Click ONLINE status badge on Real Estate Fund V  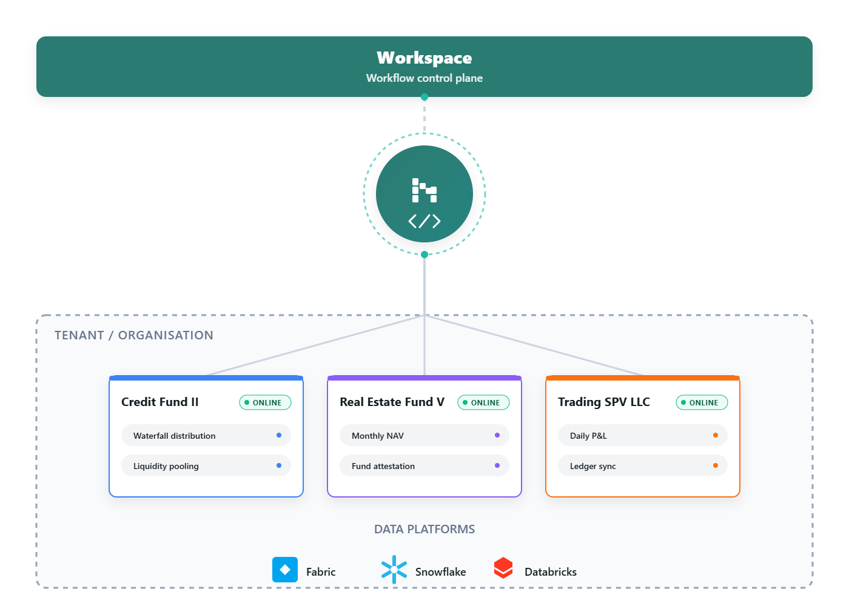[484, 402]
